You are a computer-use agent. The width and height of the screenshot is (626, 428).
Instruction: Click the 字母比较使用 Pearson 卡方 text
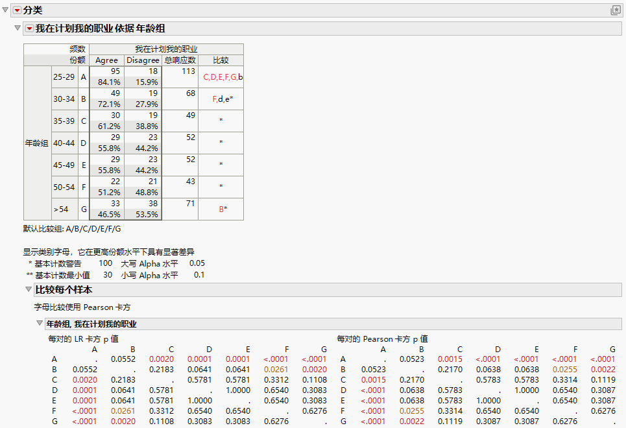(x=82, y=307)
